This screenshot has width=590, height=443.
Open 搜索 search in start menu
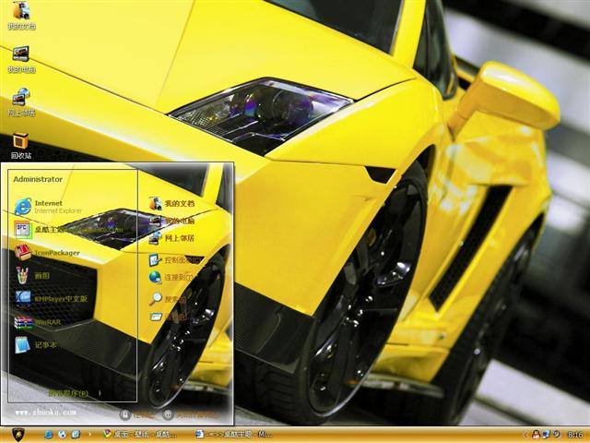click(x=168, y=299)
